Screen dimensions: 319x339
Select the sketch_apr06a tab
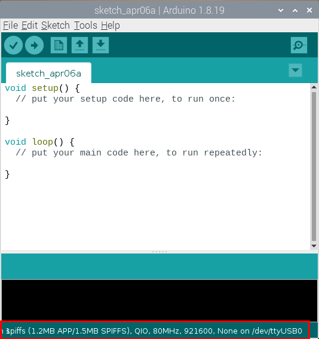pyautogui.click(x=48, y=73)
